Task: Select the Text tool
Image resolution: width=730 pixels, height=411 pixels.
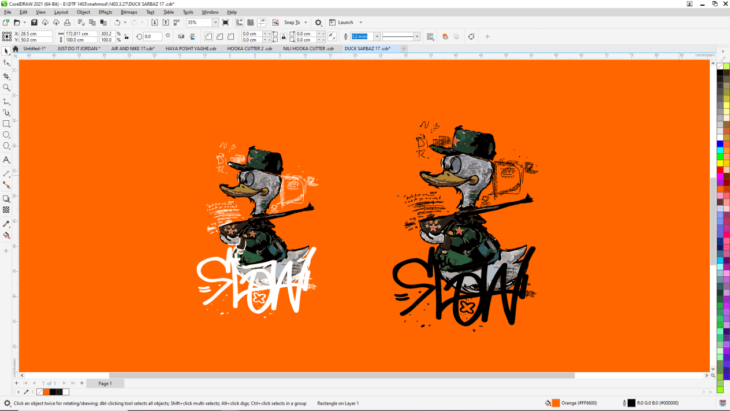Action: (x=6, y=160)
